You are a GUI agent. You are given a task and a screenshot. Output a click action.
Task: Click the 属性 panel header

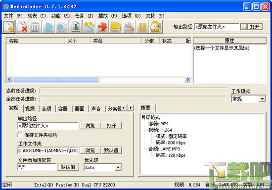[229, 41]
